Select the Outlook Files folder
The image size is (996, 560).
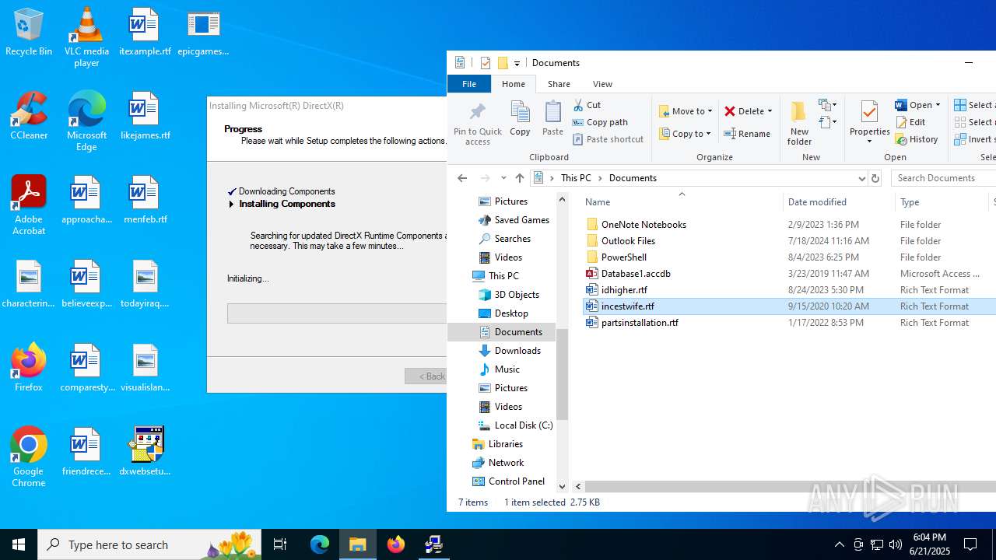coord(628,240)
